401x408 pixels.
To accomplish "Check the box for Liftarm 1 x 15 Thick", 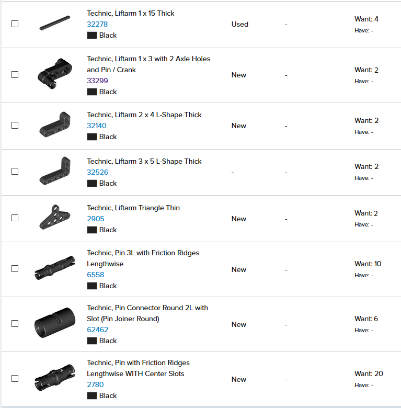I will 15,24.
